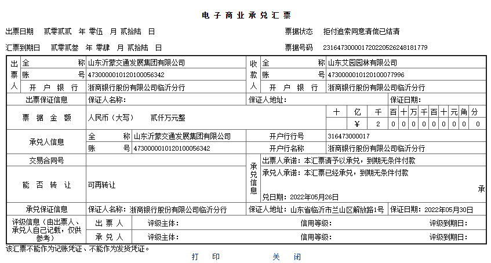Click the 亿 column header
The image size is (491, 263).
coord(357,112)
